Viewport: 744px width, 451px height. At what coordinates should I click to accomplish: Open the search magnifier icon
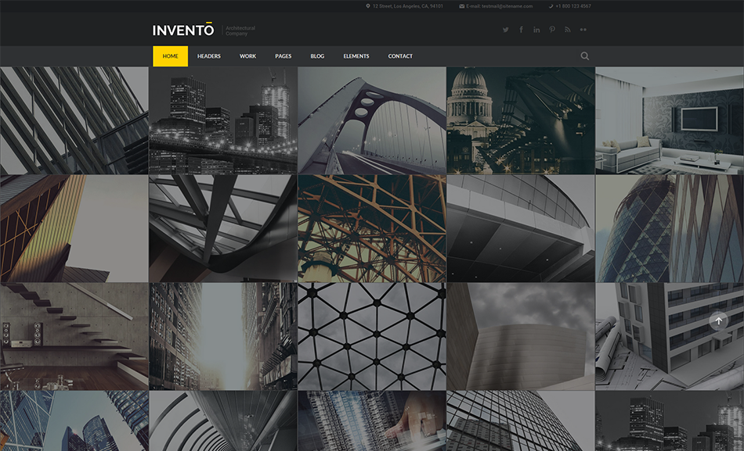point(584,56)
